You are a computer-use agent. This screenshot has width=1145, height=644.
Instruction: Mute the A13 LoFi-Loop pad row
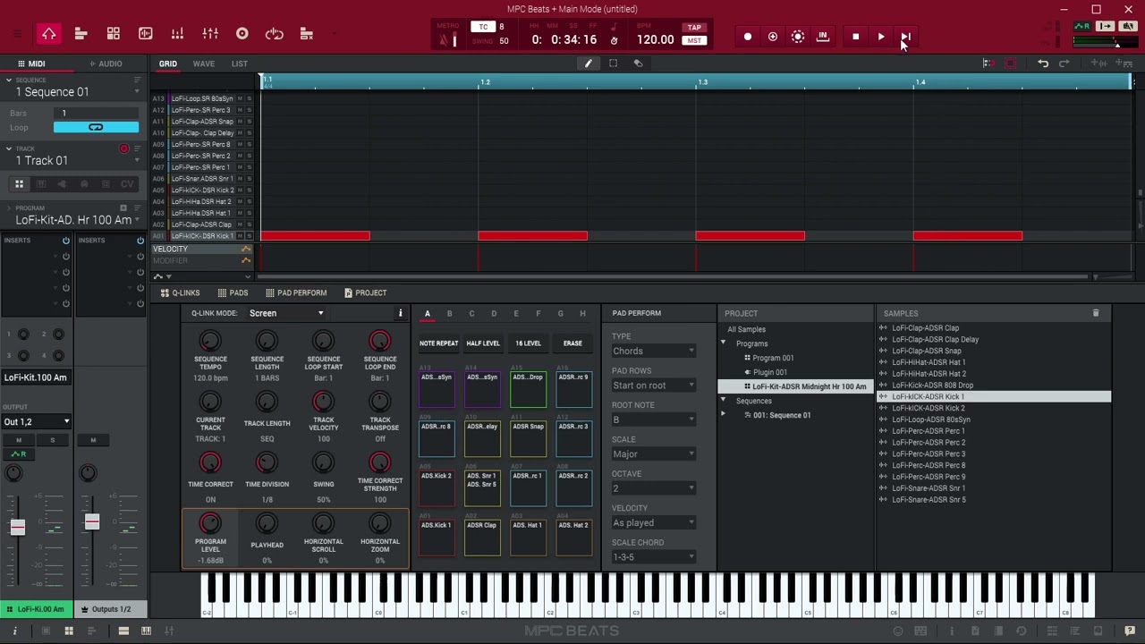(240, 98)
